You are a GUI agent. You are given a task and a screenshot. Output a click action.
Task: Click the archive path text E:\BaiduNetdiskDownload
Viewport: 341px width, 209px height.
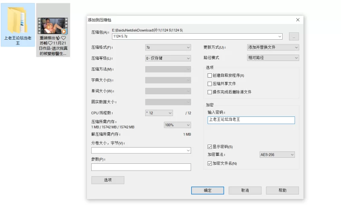click(x=147, y=30)
